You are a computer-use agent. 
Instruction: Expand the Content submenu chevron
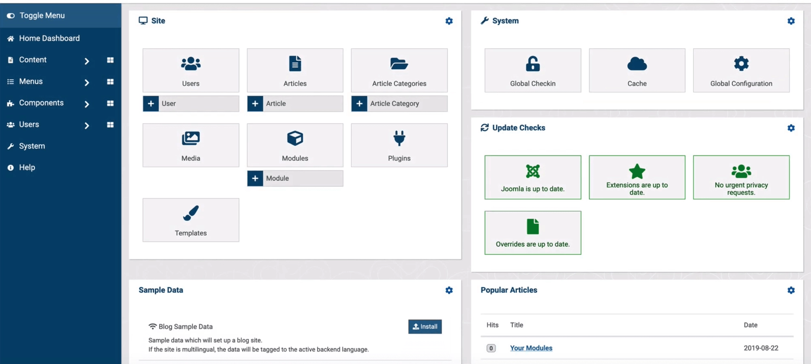[86, 61]
